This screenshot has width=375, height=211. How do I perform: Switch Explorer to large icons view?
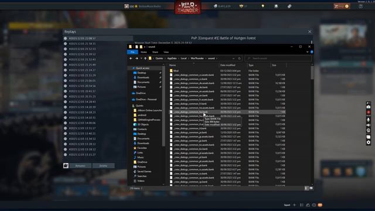[311, 188]
